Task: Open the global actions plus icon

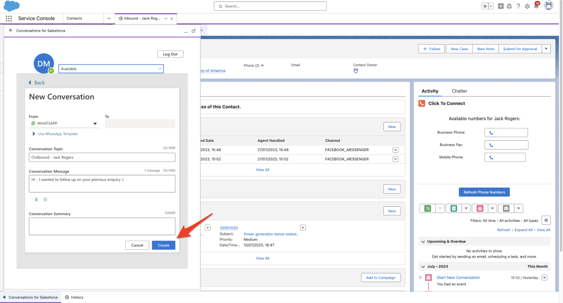Action: point(501,6)
